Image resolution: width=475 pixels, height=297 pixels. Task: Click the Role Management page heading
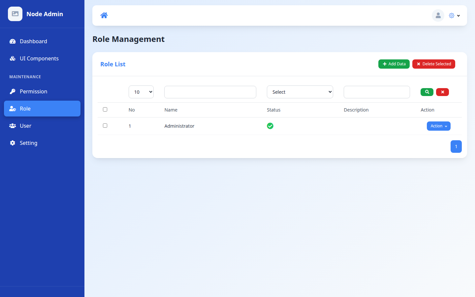[x=128, y=39]
